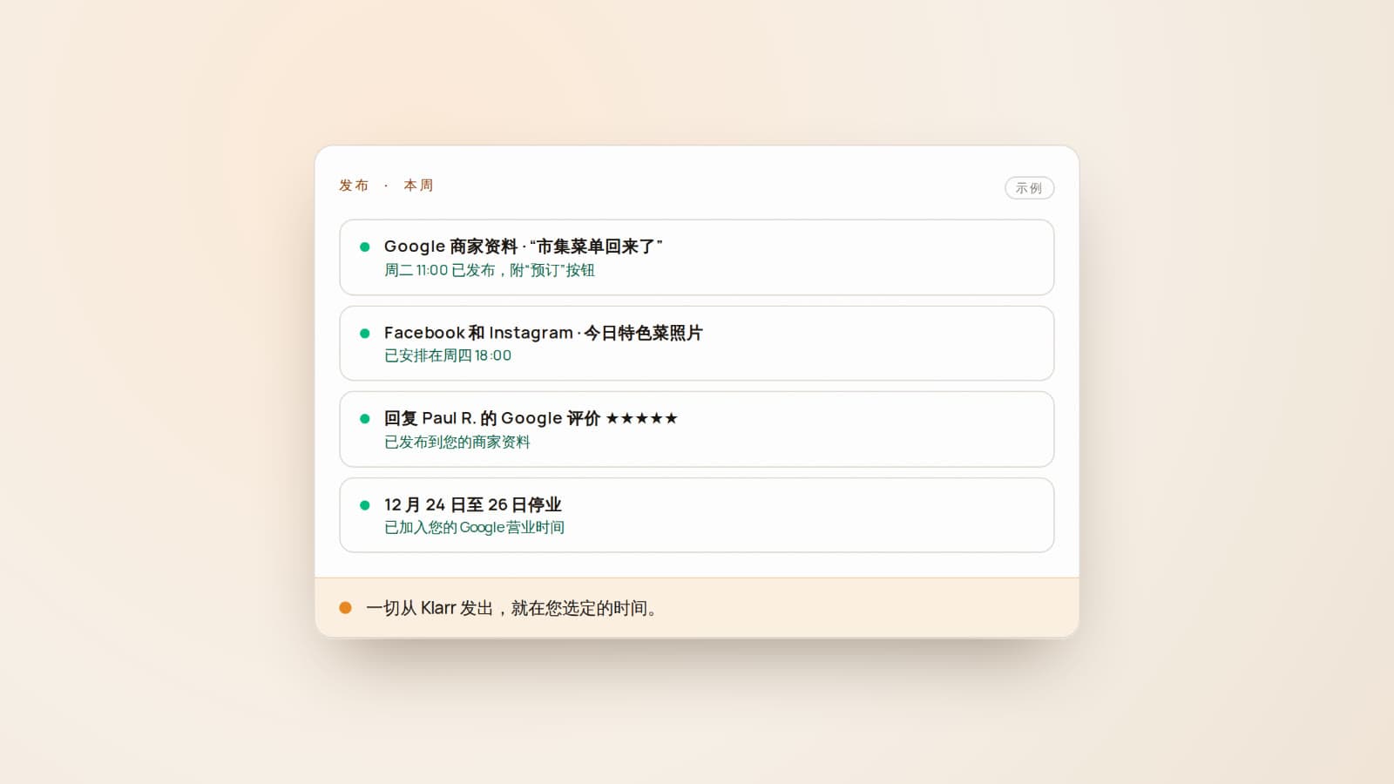
Task: Select the 本周 header label
Action: click(418, 186)
